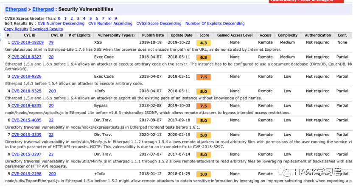
Task: Open CWE ID 22 link for CVE-2015-3309
Action: pos(51,135)
